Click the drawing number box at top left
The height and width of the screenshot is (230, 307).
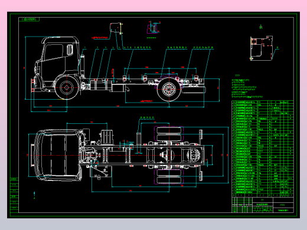click(29, 19)
